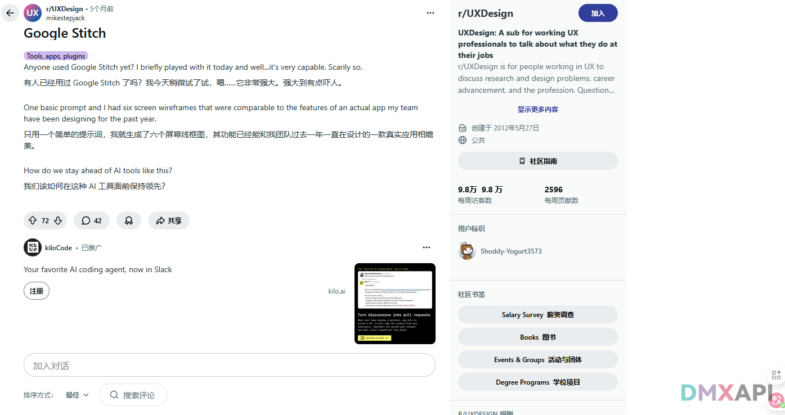
Task: Open the Degree Programs bookmark
Action: [538, 382]
